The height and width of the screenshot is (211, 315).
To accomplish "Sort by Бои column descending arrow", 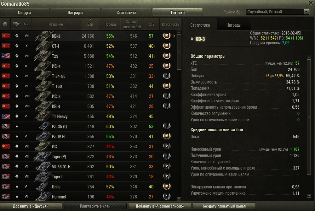I will (90, 19).
